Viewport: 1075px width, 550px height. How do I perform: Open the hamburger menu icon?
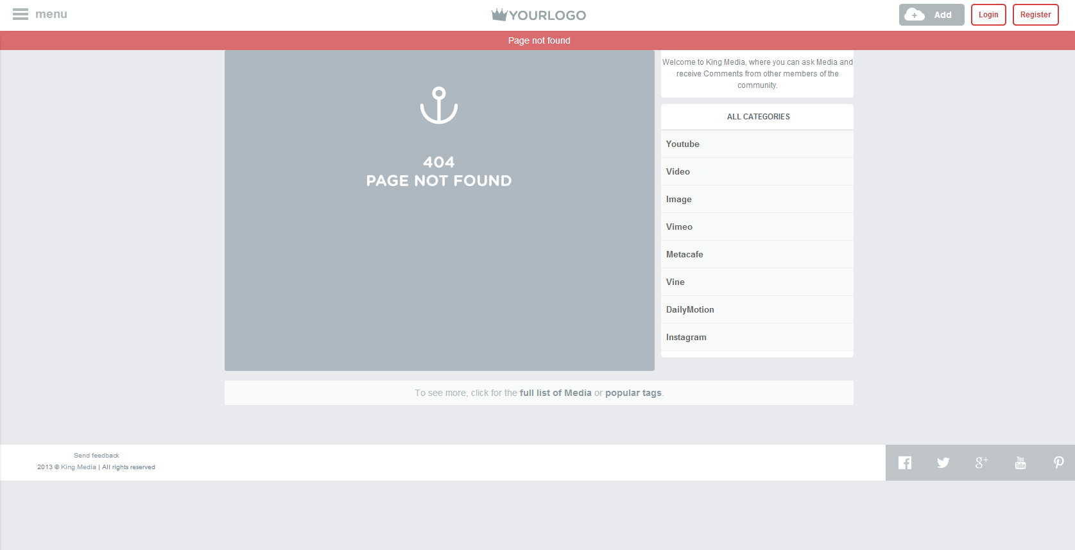[21, 14]
